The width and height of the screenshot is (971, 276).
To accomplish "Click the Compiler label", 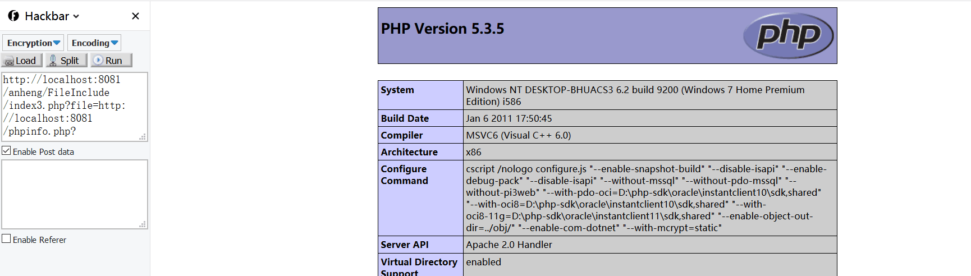I will click(x=402, y=135).
